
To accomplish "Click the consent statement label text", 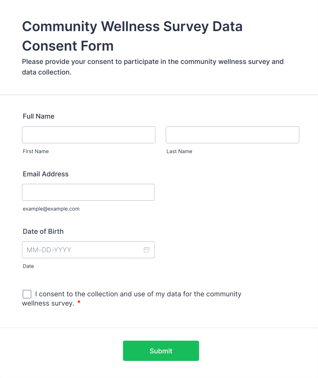I will tap(138, 294).
